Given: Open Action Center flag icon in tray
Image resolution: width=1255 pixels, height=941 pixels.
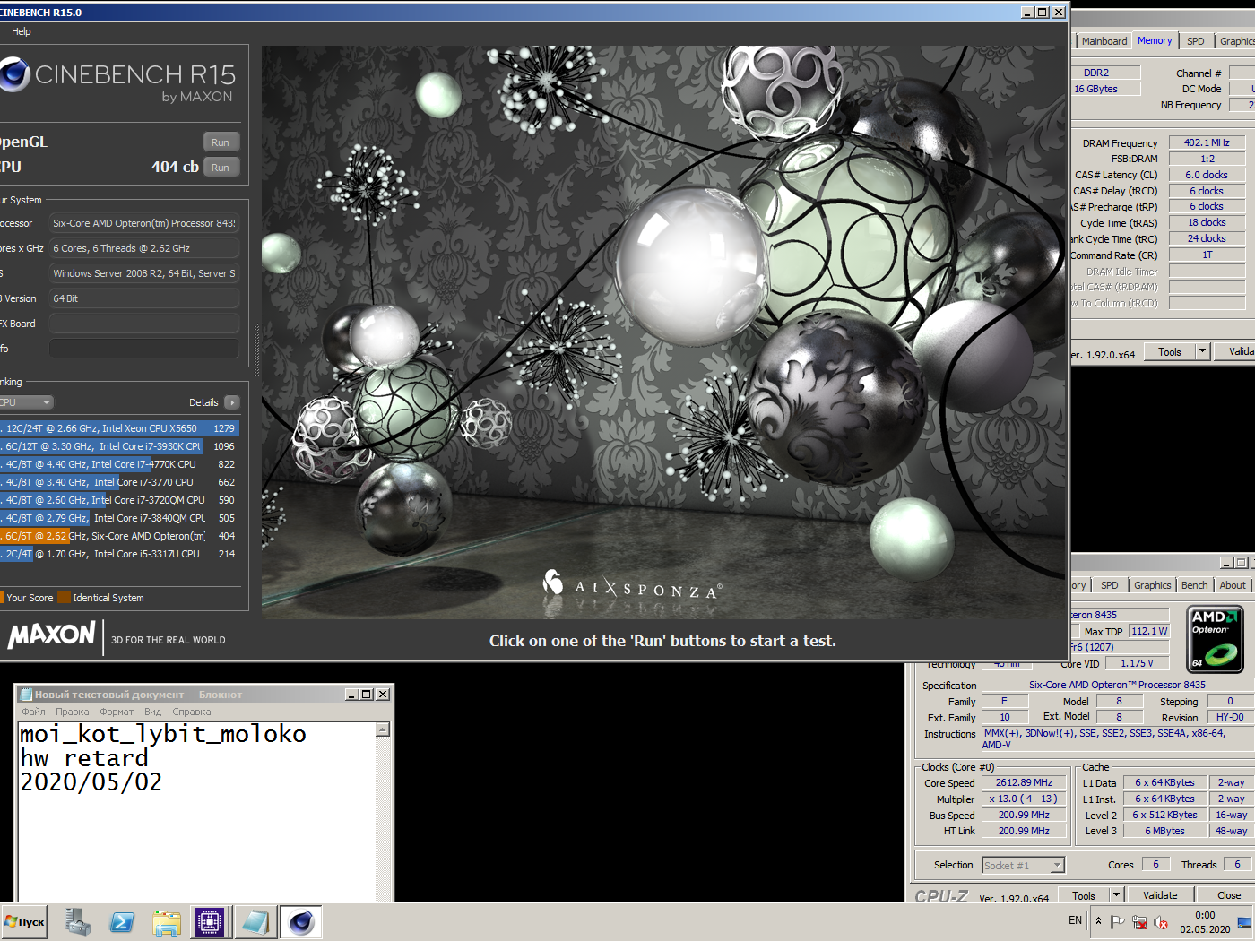Looking at the screenshot, I should pos(1118,921).
